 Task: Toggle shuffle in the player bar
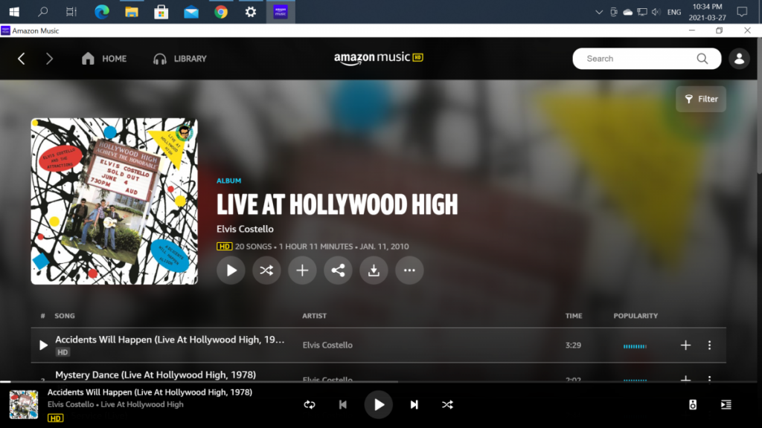coord(447,405)
